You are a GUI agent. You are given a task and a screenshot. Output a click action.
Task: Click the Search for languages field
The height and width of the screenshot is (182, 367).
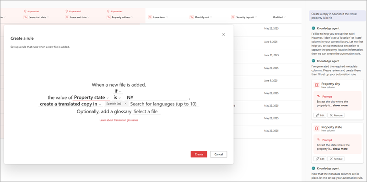tap(163, 104)
